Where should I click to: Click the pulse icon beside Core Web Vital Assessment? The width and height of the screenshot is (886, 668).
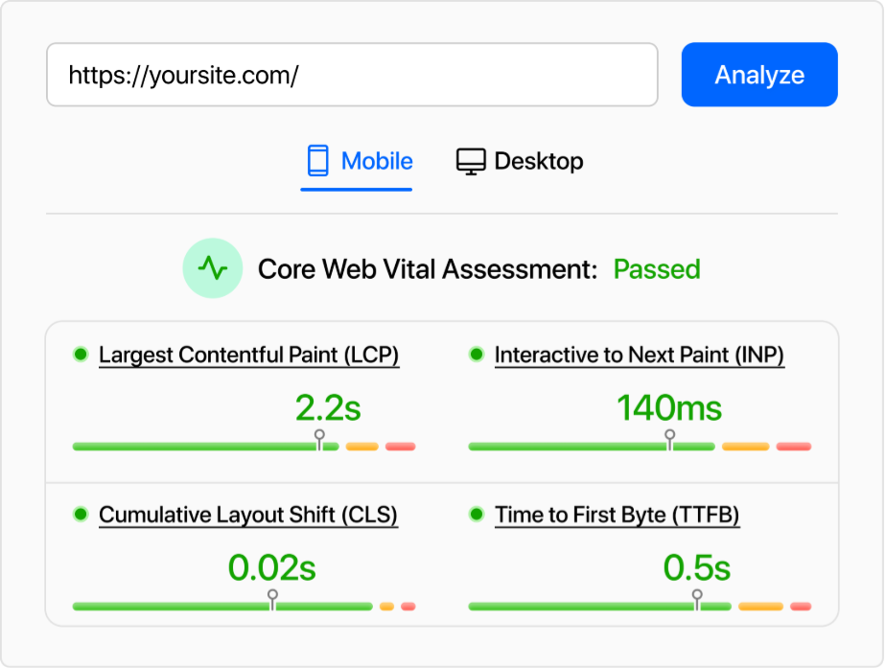click(x=213, y=269)
